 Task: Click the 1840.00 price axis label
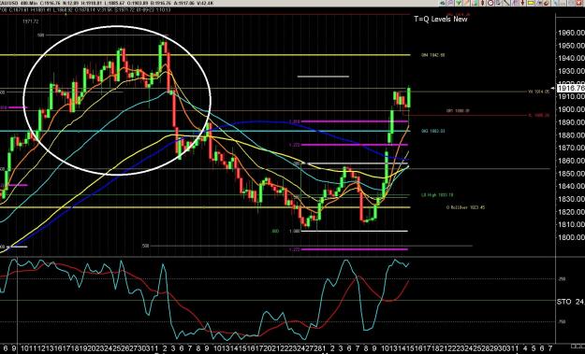[x=571, y=186]
